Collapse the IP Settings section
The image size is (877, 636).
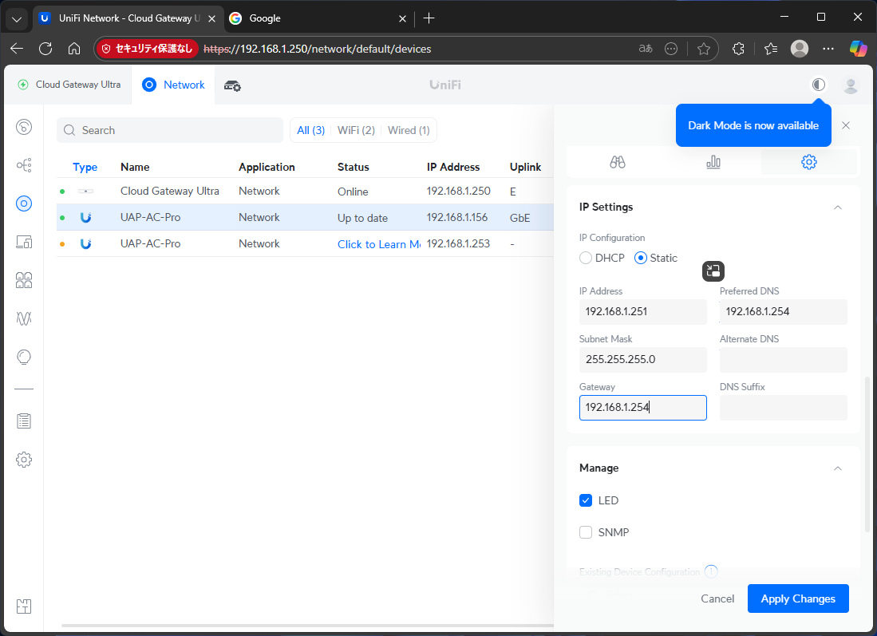(x=837, y=207)
